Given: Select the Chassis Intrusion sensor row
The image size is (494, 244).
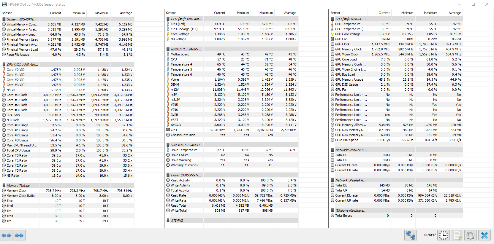Looking at the screenshot, I should [183, 135].
